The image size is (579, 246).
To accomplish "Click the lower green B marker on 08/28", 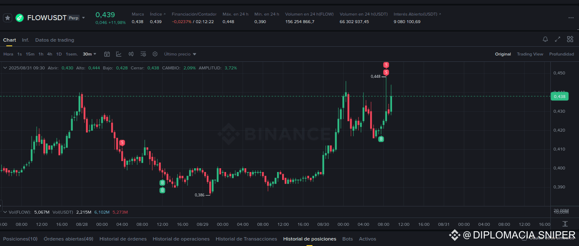I will click(x=163, y=190).
